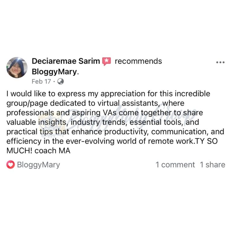232x232 pixels.
Task: Click the pink star recommendation badge
Action: tap(106, 61)
